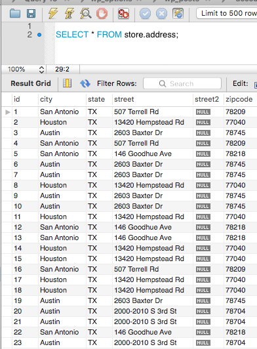Viewport: 257px width, 349px height.
Task: Save the script with floppy disk icon
Action: [x=31, y=14]
